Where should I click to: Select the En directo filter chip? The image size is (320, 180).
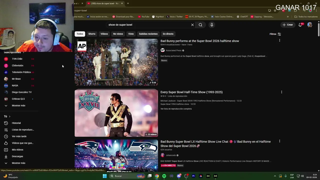(x=168, y=34)
